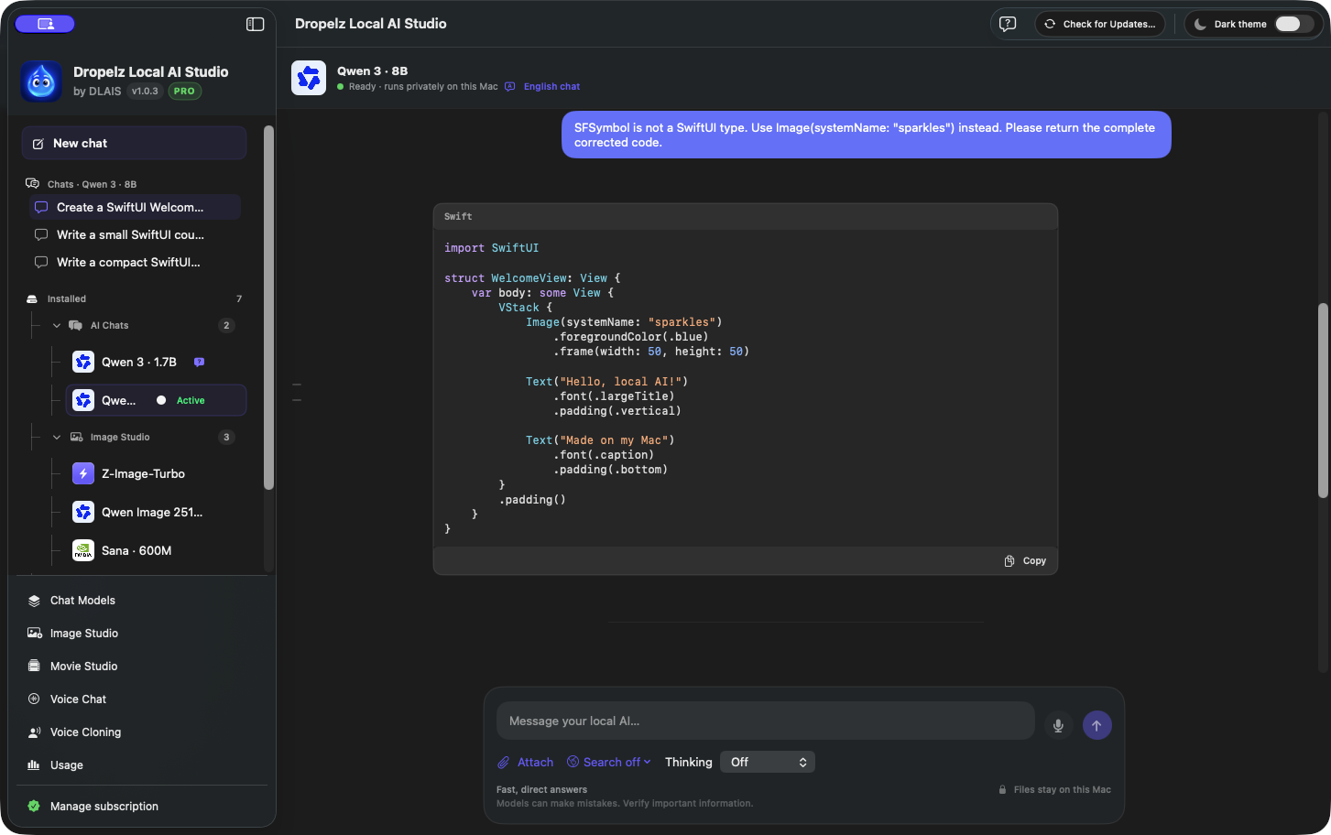Viewport: 1331px width, 835px height.
Task: Click the Movie Studio icon
Action: click(x=34, y=666)
